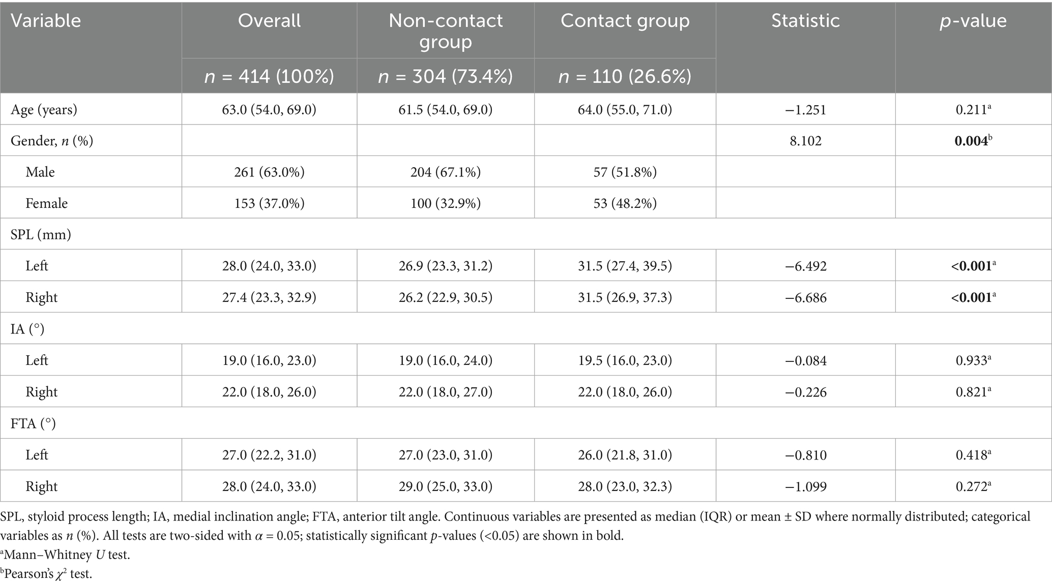Viewport: 1052px width, 585px height.
Task: Select the Age (years) row label
Action: tap(44, 110)
